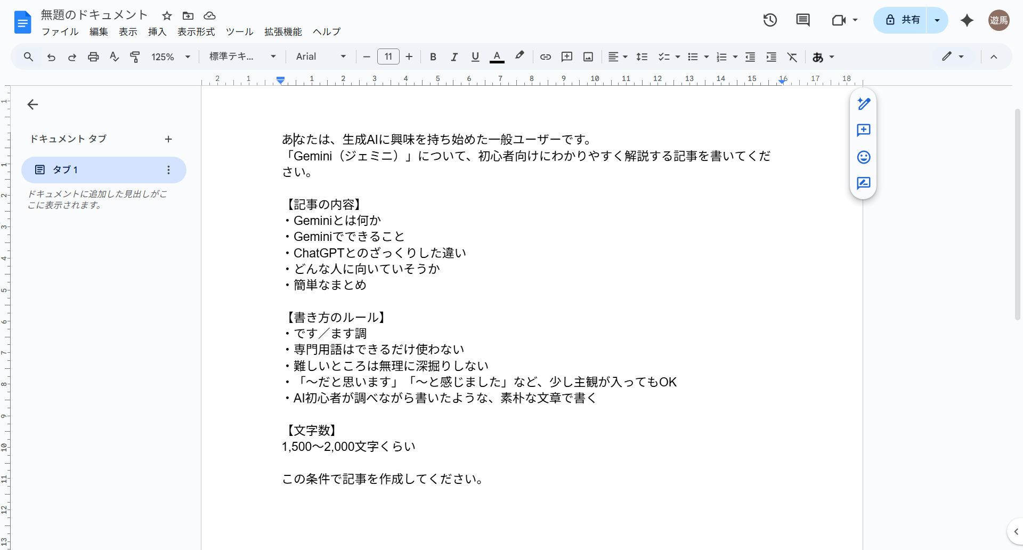Open the ファイル menu
Image resolution: width=1023 pixels, height=550 pixels.
tap(59, 32)
